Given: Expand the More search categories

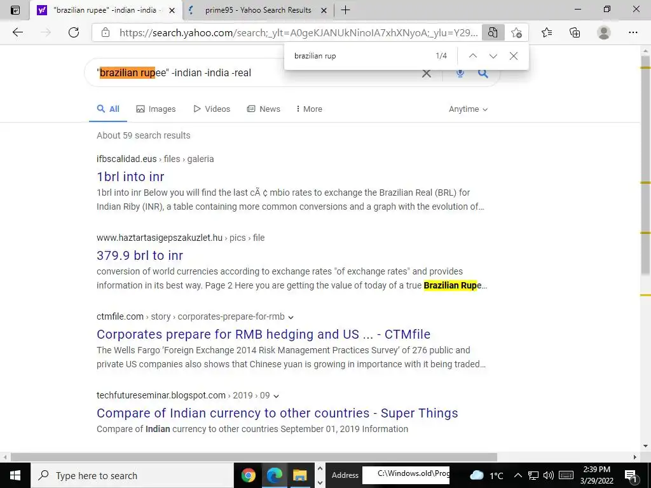Looking at the screenshot, I should [x=310, y=109].
